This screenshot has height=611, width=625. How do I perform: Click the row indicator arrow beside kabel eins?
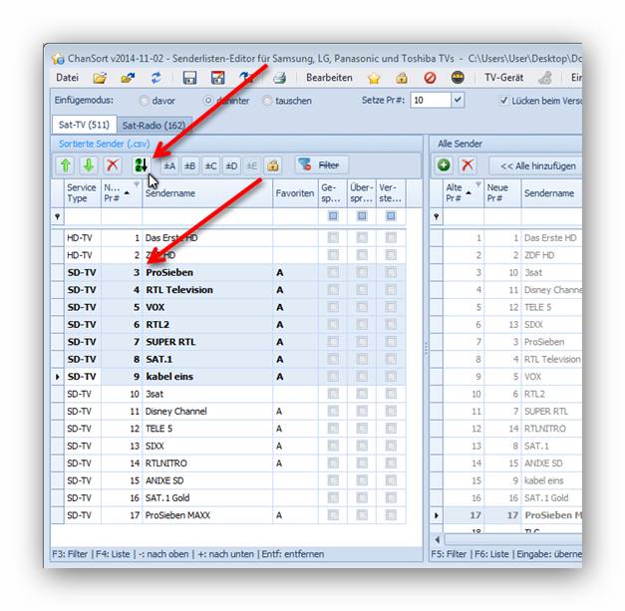click(58, 377)
